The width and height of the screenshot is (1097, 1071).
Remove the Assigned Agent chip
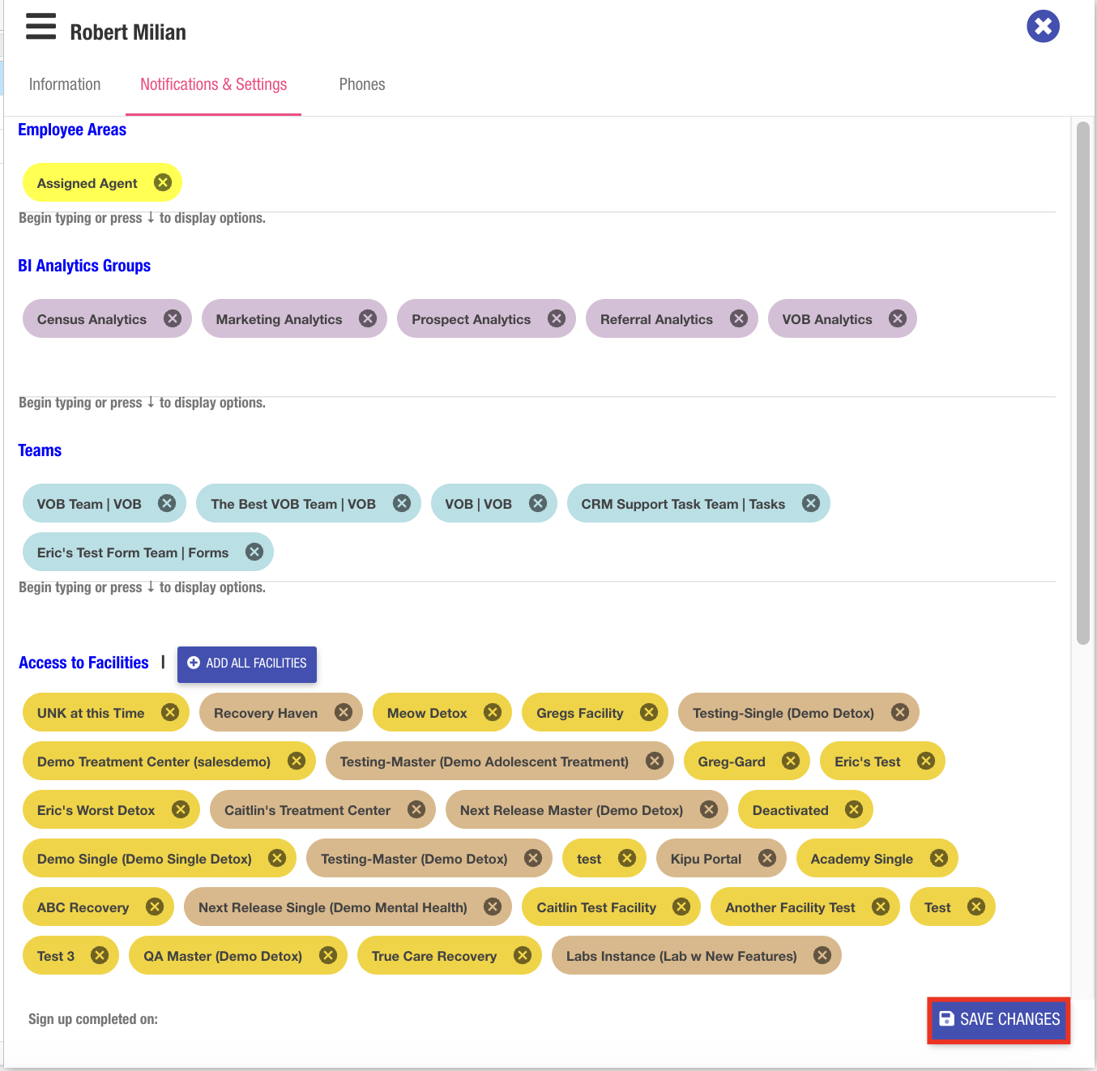[x=163, y=182]
